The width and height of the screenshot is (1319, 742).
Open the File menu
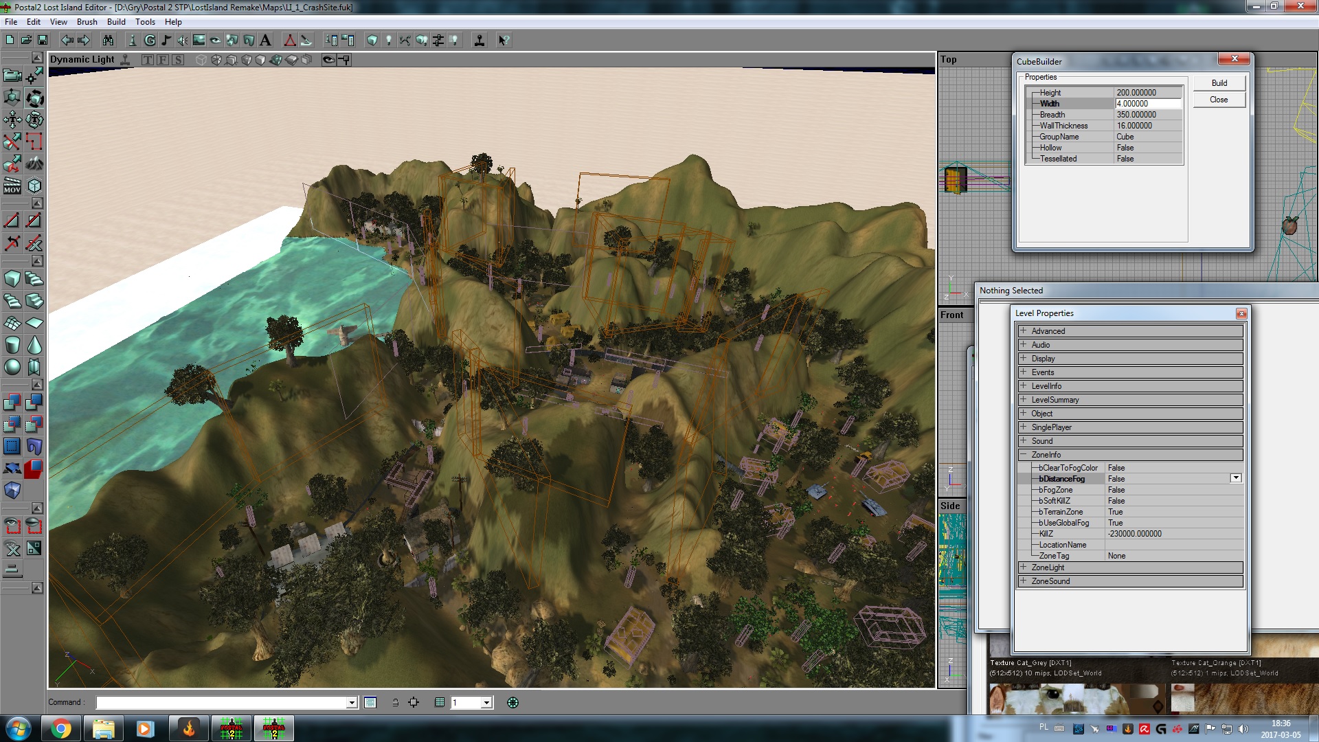(x=11, y=22)
